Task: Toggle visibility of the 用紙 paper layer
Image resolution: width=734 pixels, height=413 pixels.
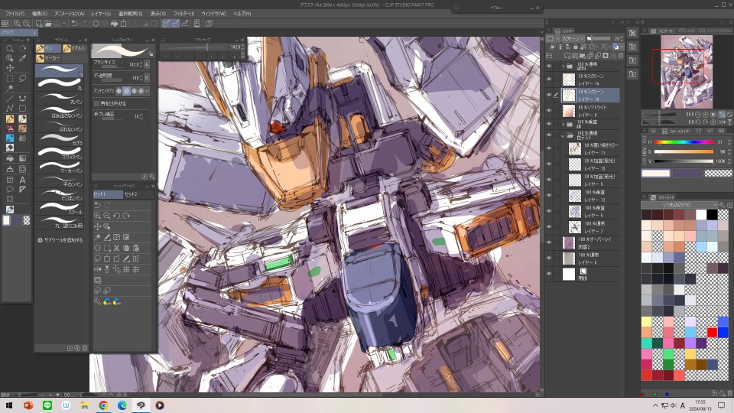Action: coord(549,274)
